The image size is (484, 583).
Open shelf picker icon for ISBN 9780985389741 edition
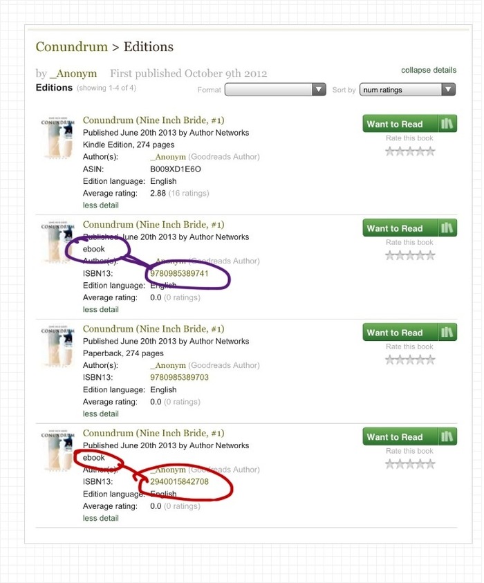click(448, 228)
